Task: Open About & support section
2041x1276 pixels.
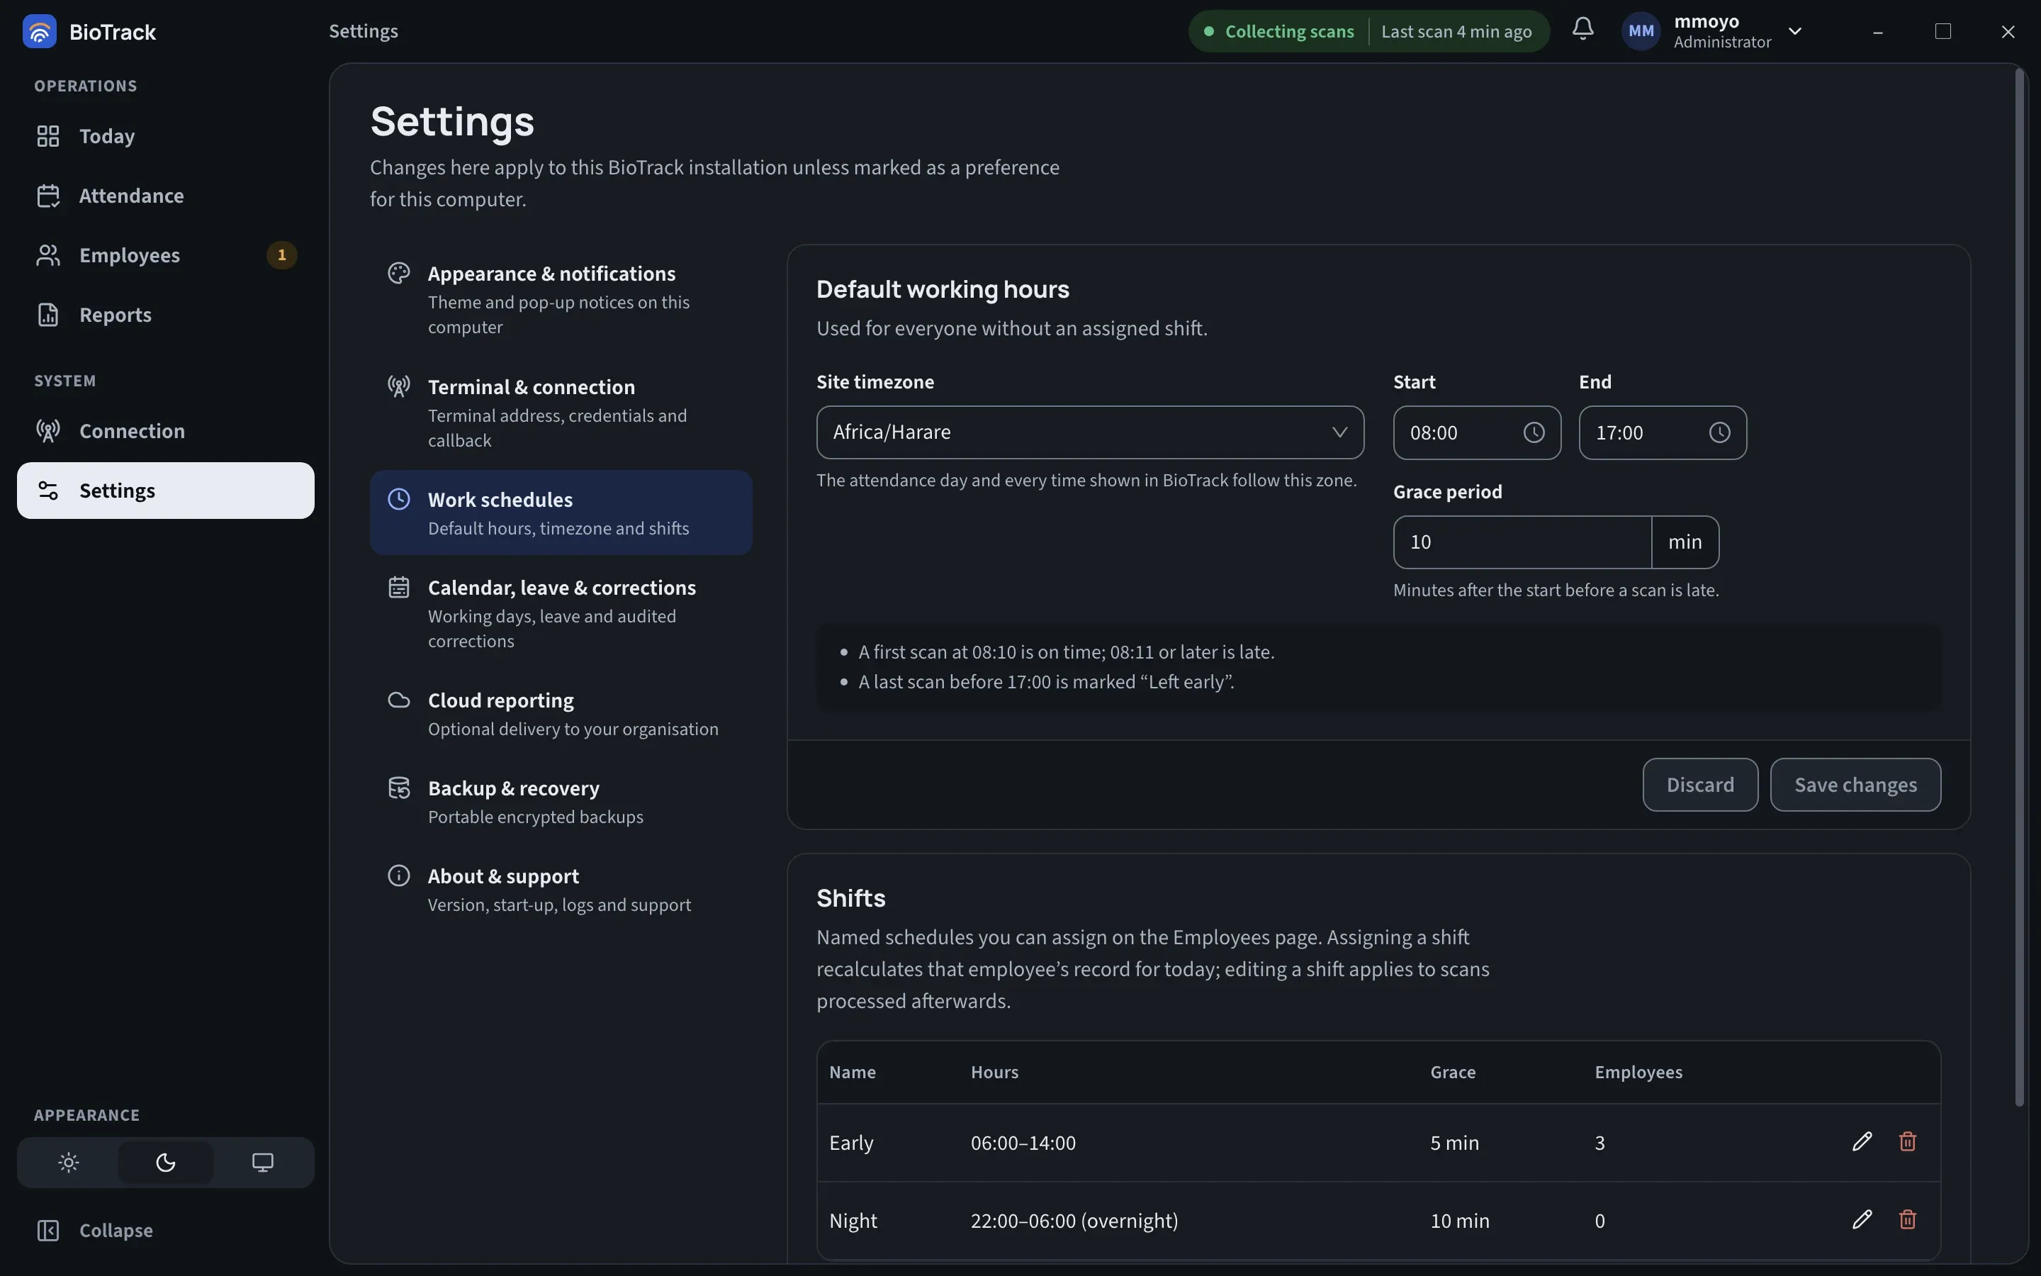Action: coord(561,890)
